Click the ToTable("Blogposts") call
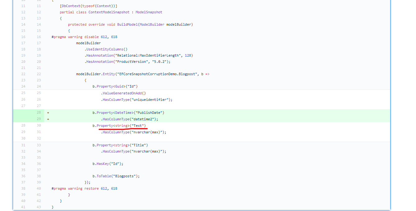The image size is (416, 211). click(x=116, y=176)
